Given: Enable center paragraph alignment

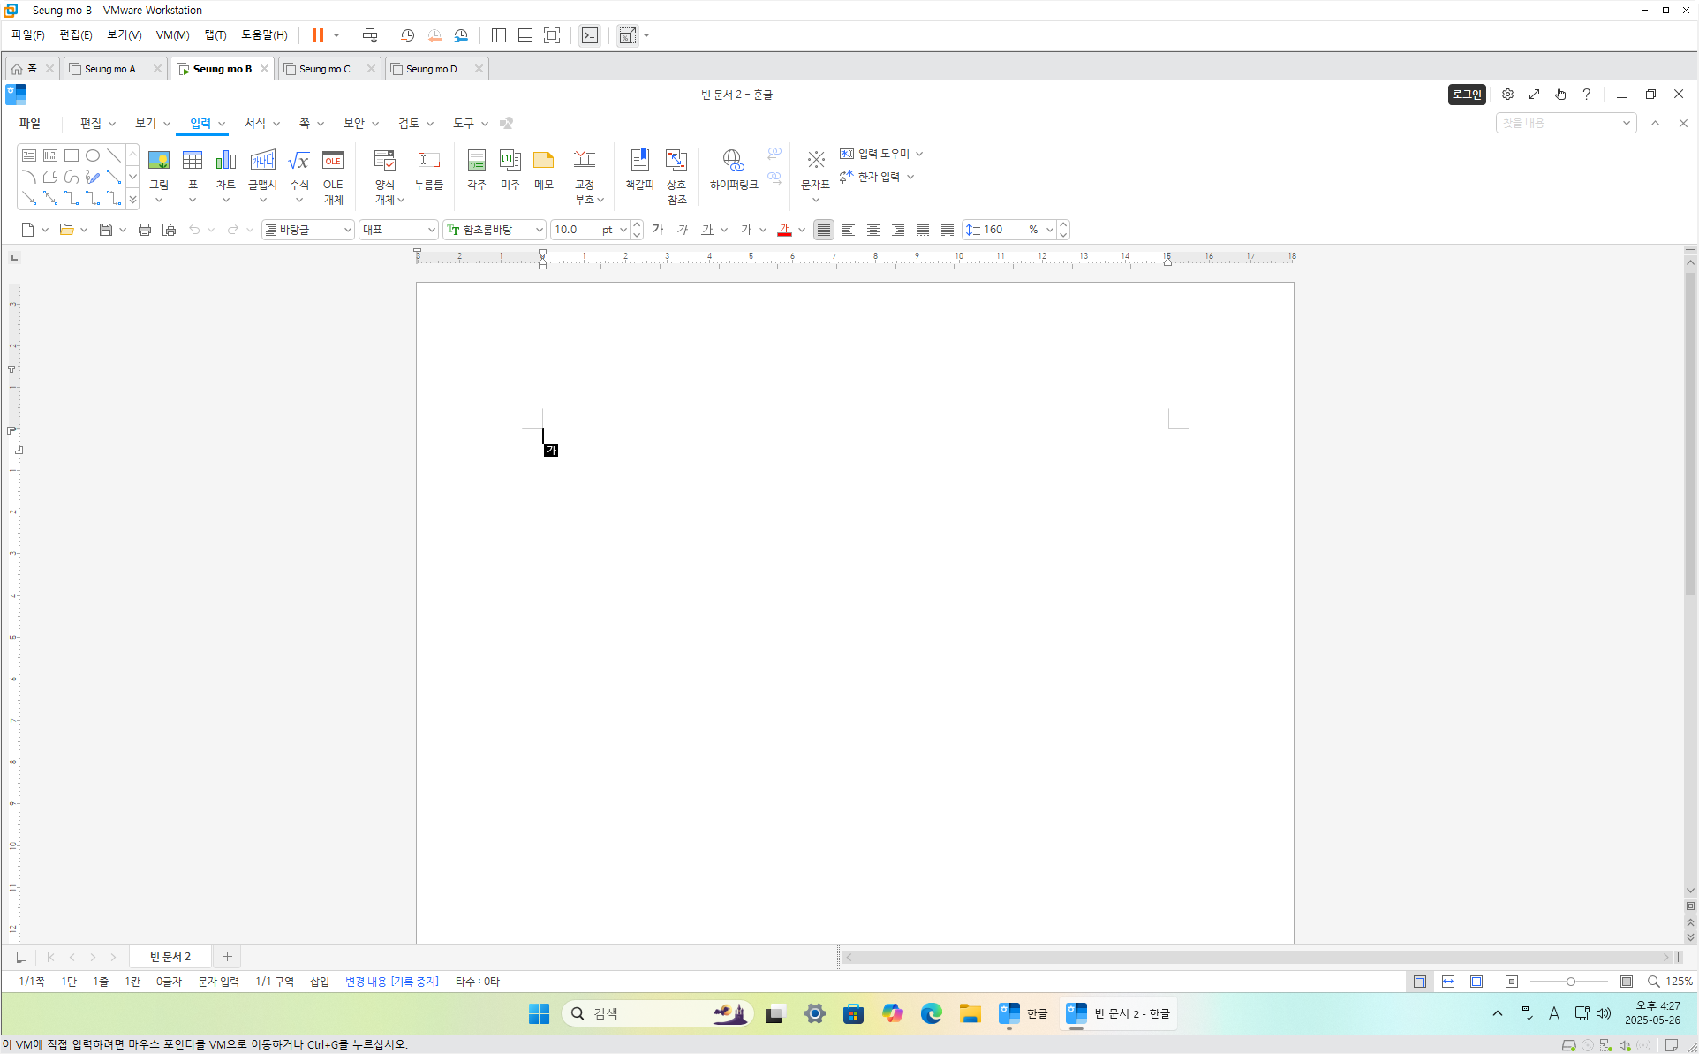Looking at the screenshot, I should [872, 230].
